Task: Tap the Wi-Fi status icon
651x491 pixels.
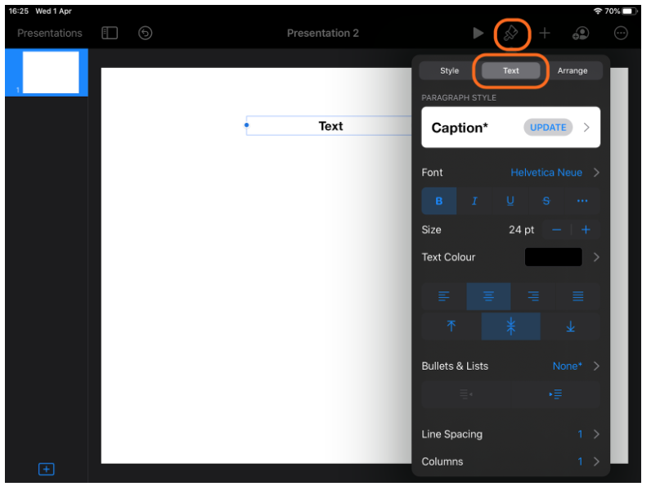Action: (598, 11)
